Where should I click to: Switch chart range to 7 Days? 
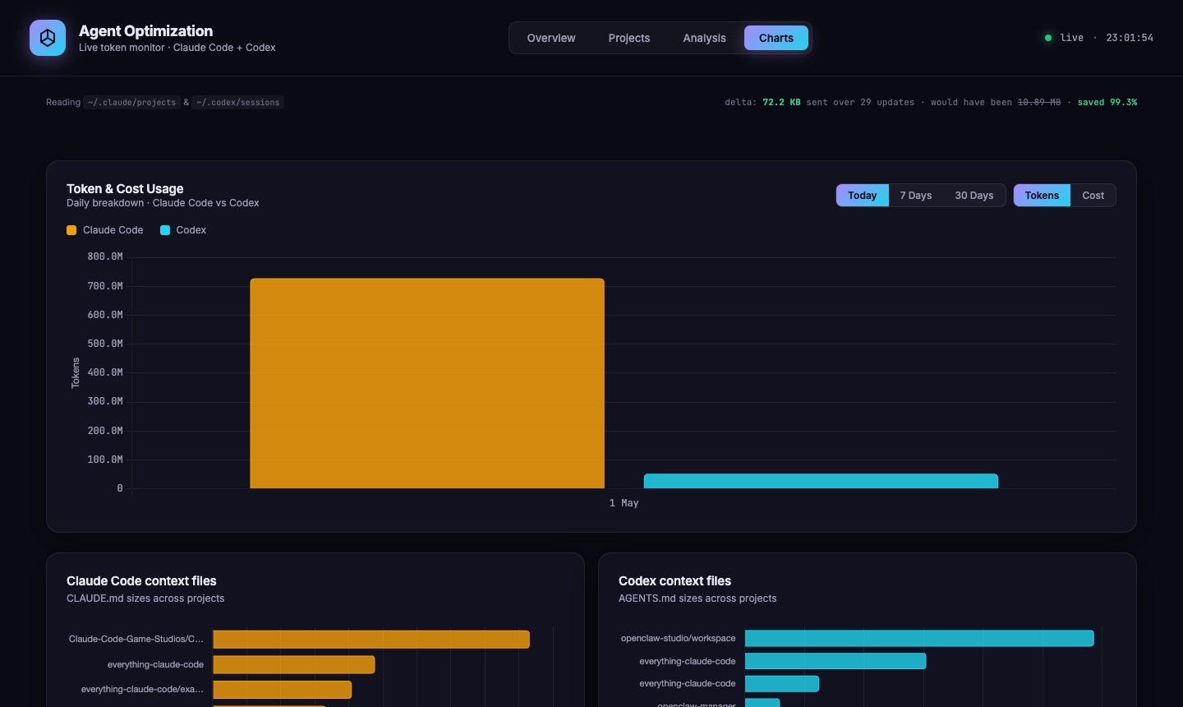point(916,196)
